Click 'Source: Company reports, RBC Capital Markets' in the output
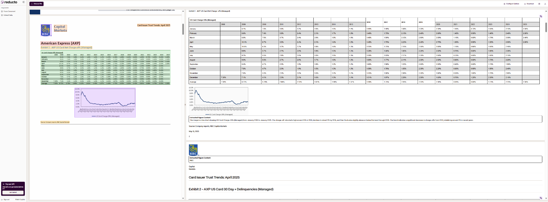 [x=207, y=126]
